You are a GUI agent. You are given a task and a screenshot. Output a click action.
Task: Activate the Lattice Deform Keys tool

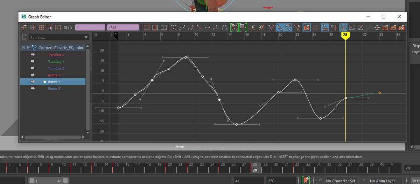click(x=41, y=27)
